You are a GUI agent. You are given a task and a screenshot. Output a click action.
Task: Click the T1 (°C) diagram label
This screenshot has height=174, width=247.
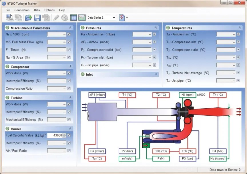coord(127,95)
